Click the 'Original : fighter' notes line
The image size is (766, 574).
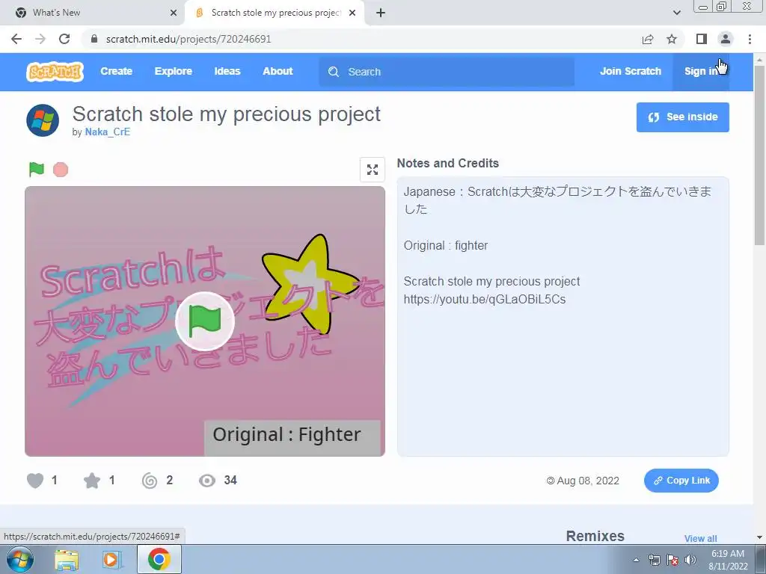click(446, 245)
